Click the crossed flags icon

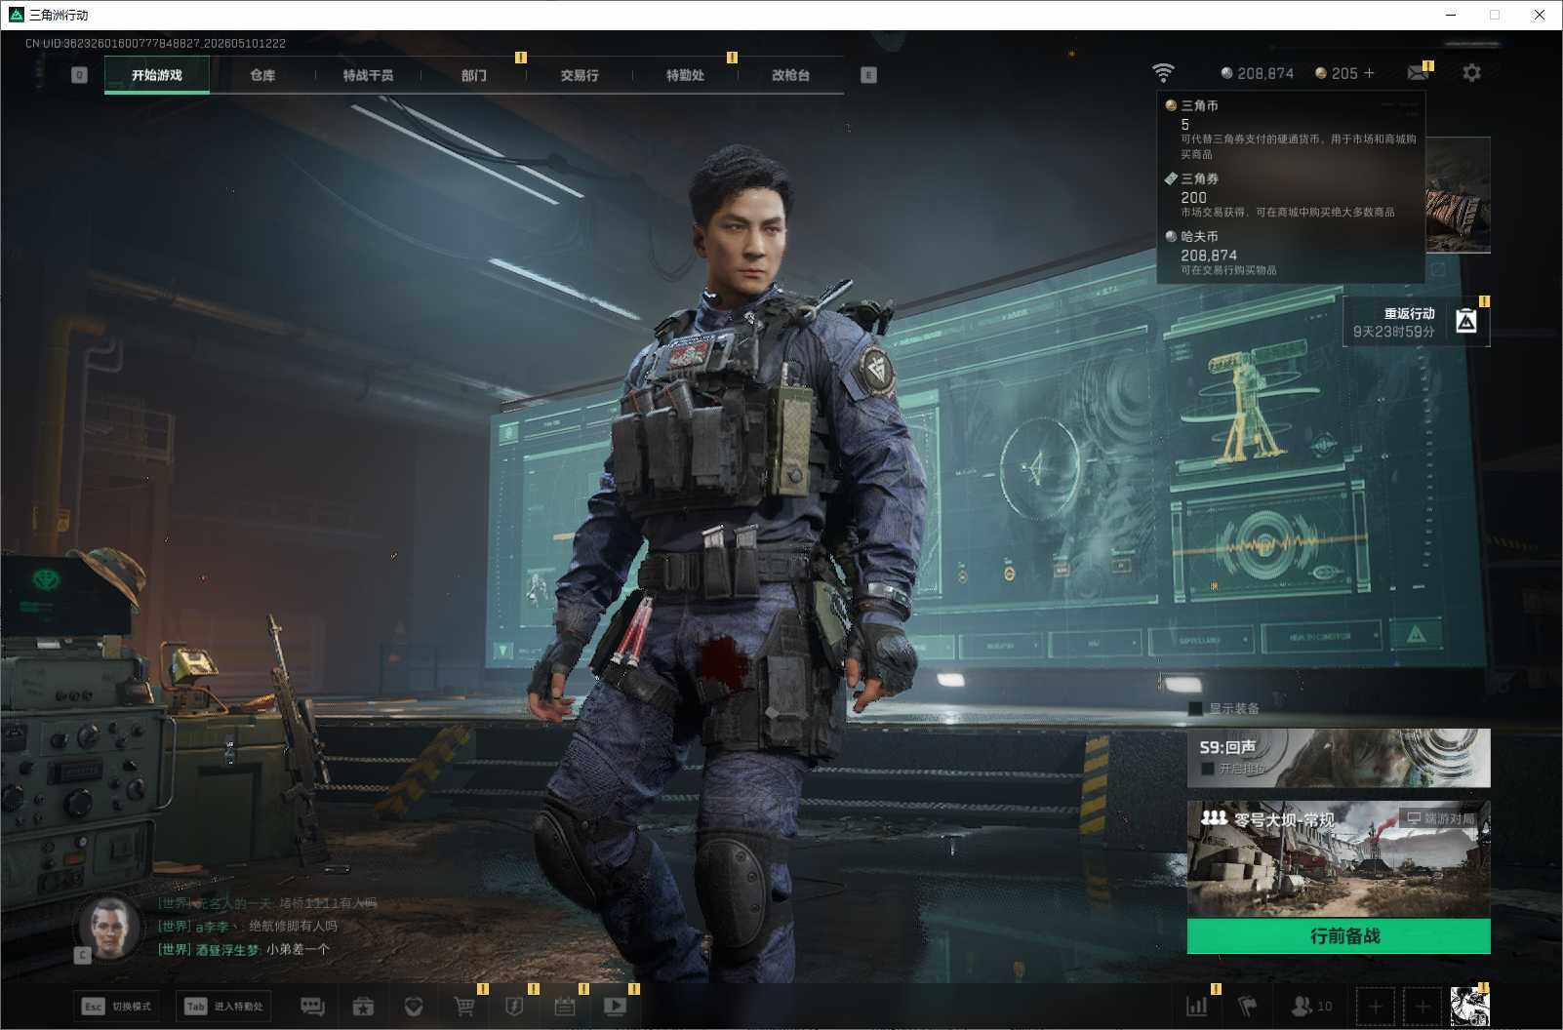coord(1248,1007)
